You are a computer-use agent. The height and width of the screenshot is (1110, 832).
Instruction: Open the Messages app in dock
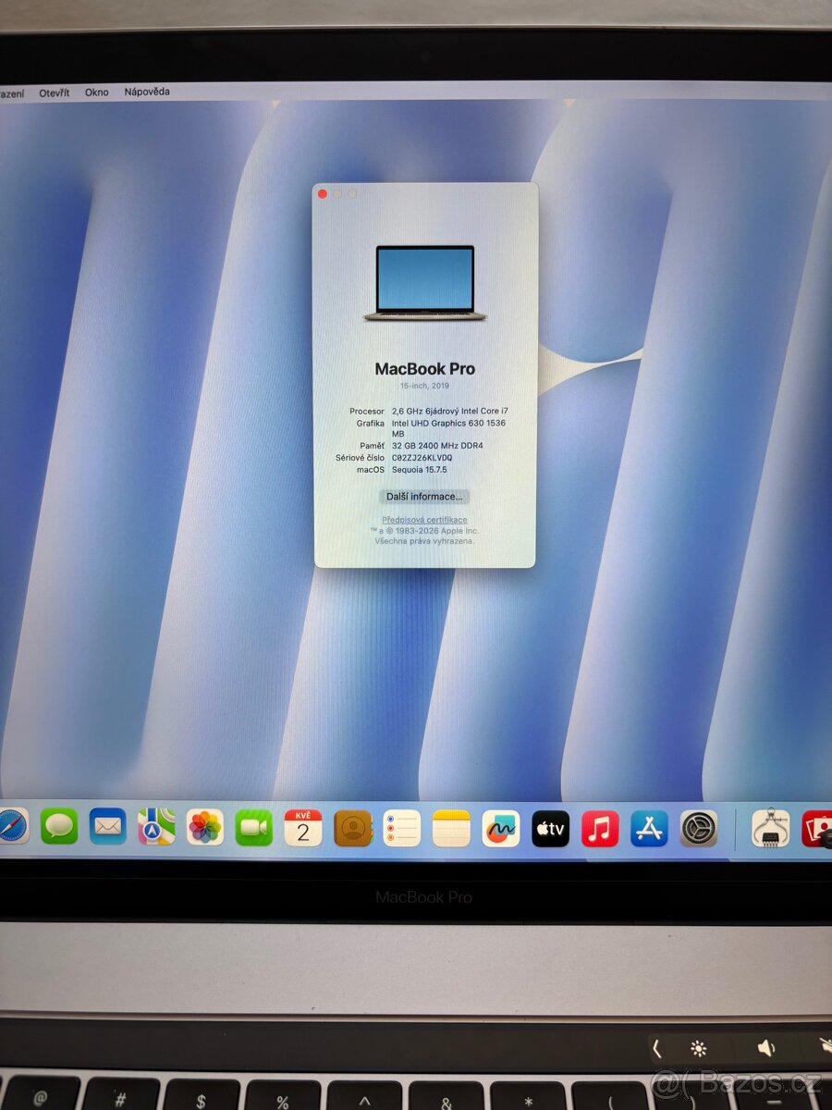[x=59, y=826]
